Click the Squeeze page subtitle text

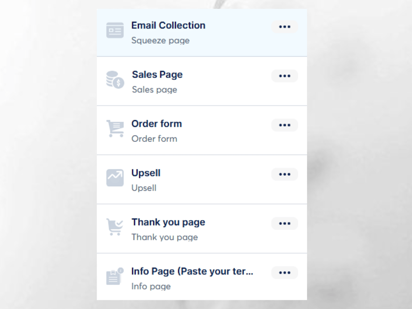tap(160, 40)
